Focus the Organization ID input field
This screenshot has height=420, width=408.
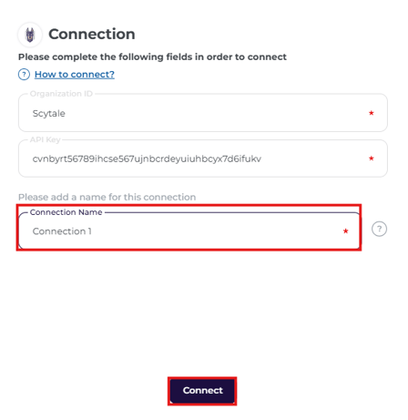point(203,113)
